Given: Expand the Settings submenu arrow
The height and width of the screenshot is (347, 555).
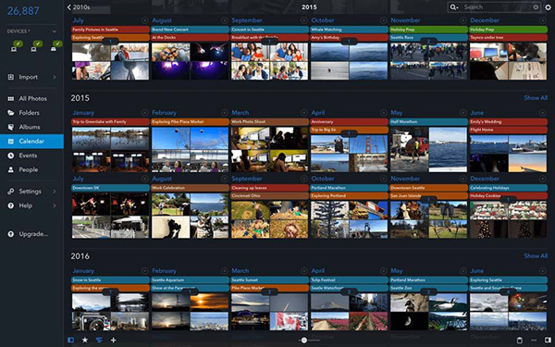Looking at the screenshot, I should click(x=55, y=192).
